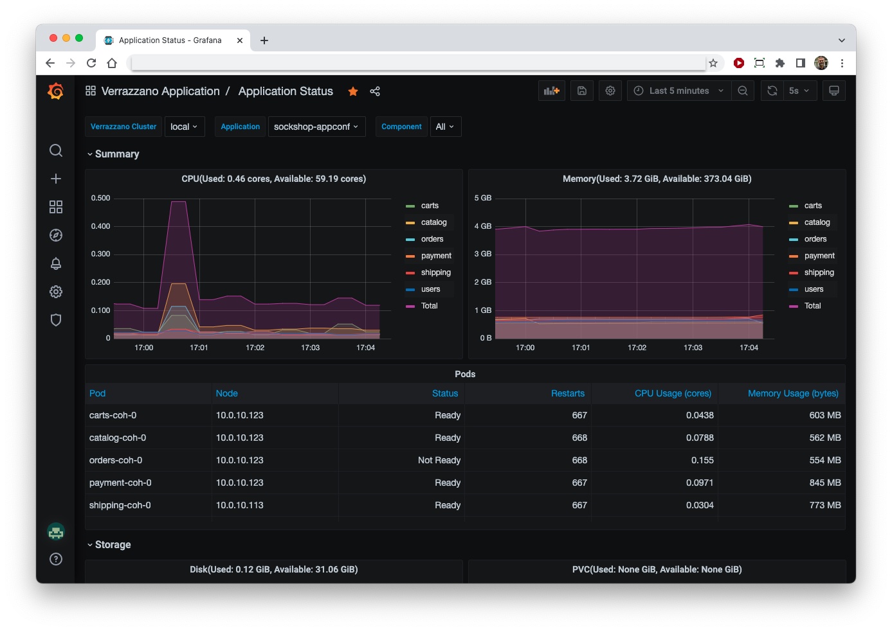Save the dashboard
Viewport: 892px width, 631px height.
pyautogui.click(x=582, y=91)
